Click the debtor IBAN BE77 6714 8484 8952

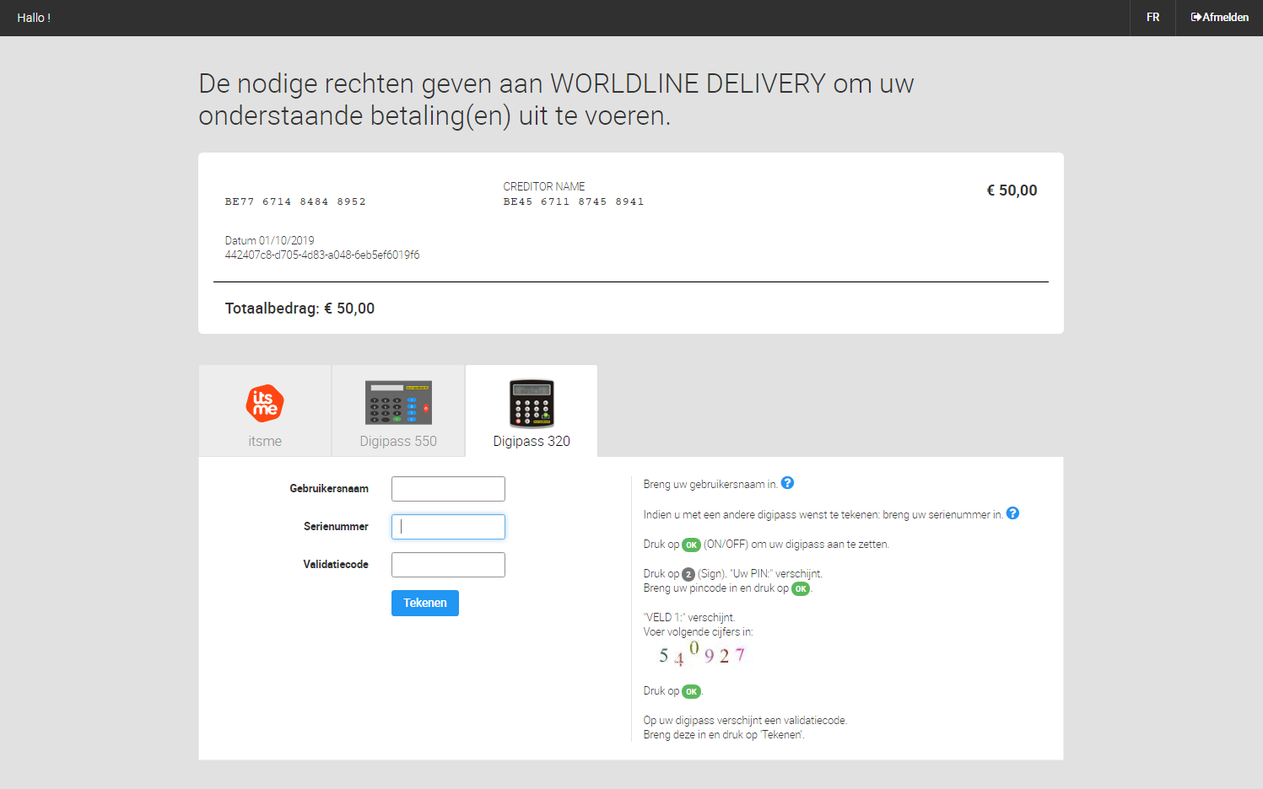[x=295, y=201]
